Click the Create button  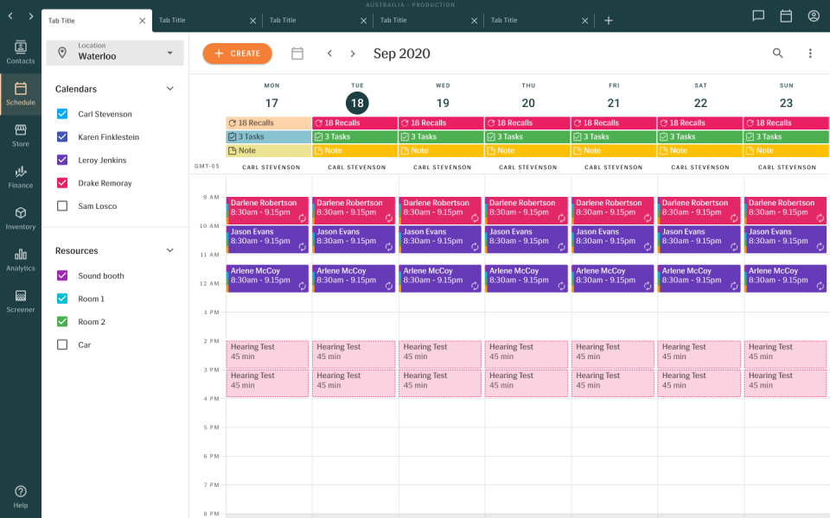point(237,53)
